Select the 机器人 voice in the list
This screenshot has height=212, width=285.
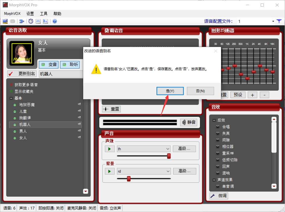pos(45,124)
